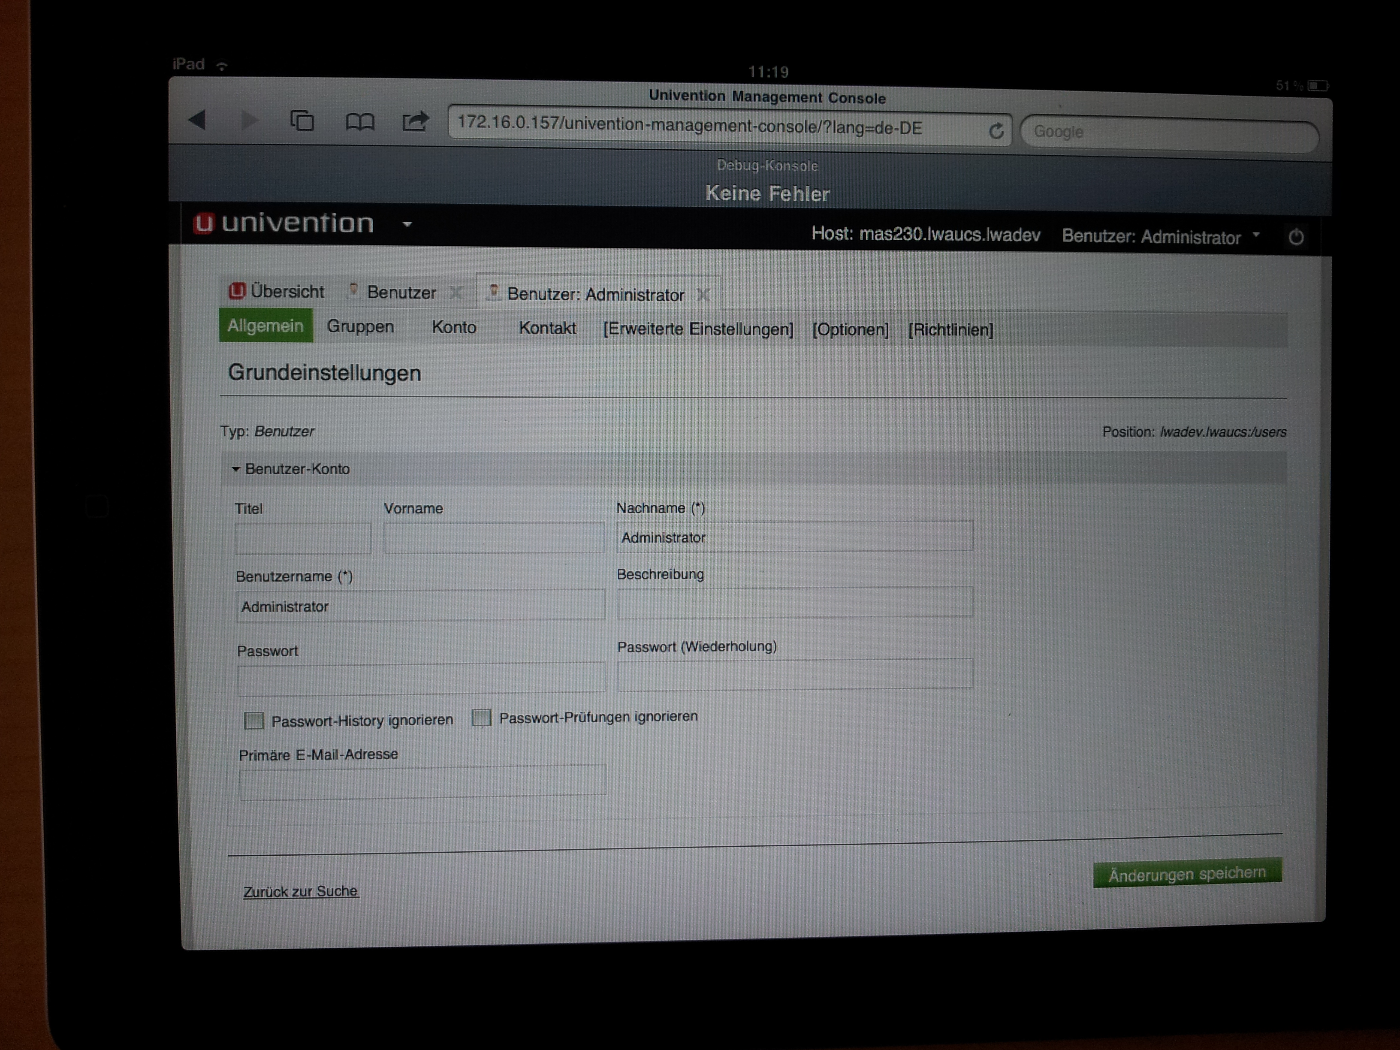Open dropdown arrow next to univention logo
The width and height of the screenshot is (1400, 1050).
click(x=407, y=224)
